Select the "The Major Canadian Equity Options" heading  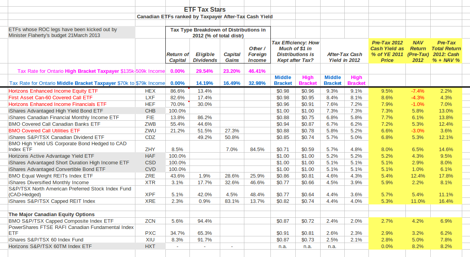click(x=51, y=215)
